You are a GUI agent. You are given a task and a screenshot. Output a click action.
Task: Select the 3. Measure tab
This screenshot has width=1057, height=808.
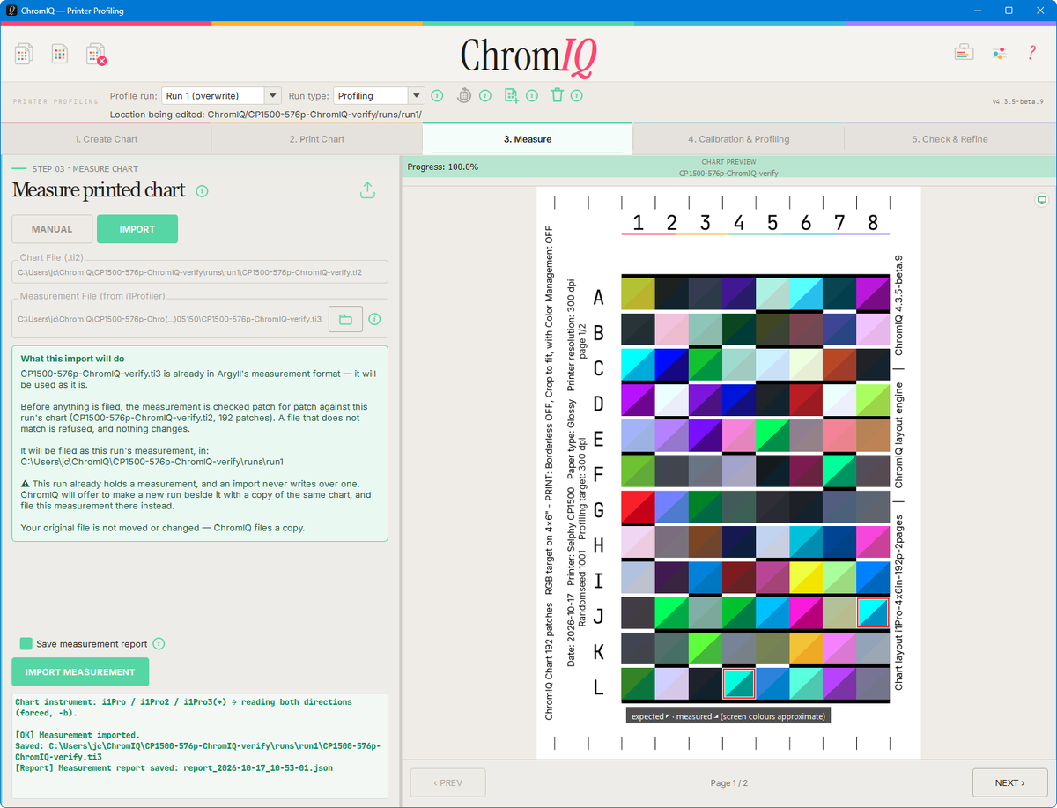tap(528, 139)
